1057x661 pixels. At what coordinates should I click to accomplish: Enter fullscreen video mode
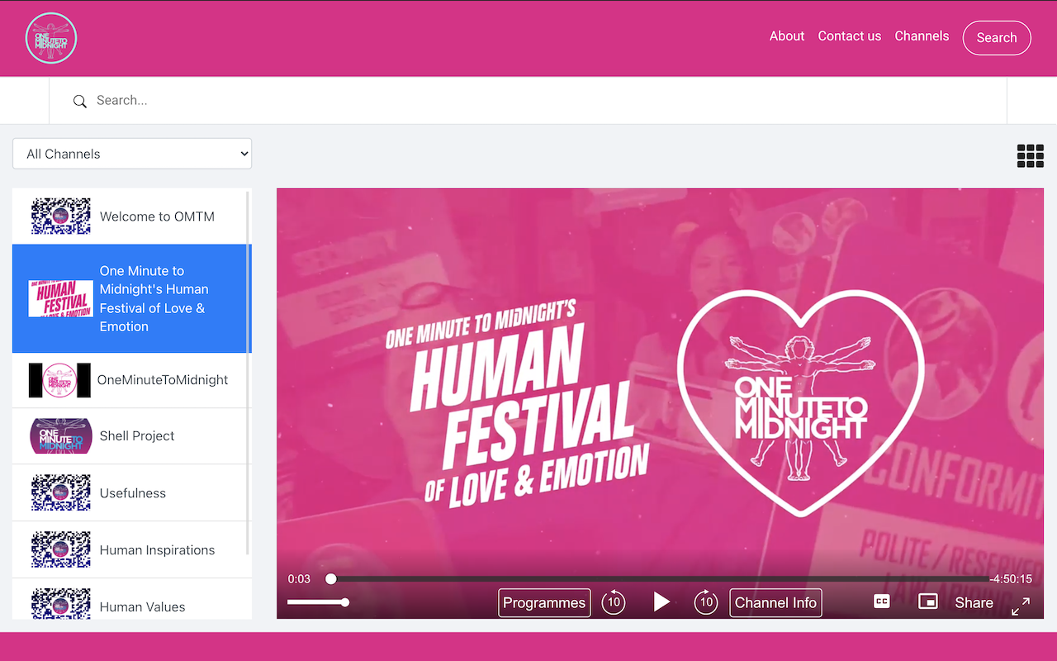click(1021, 606)
